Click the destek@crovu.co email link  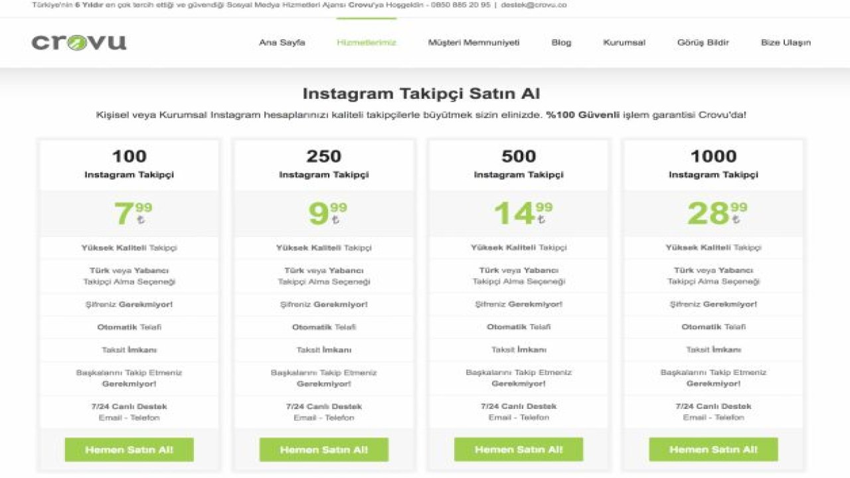535,5
